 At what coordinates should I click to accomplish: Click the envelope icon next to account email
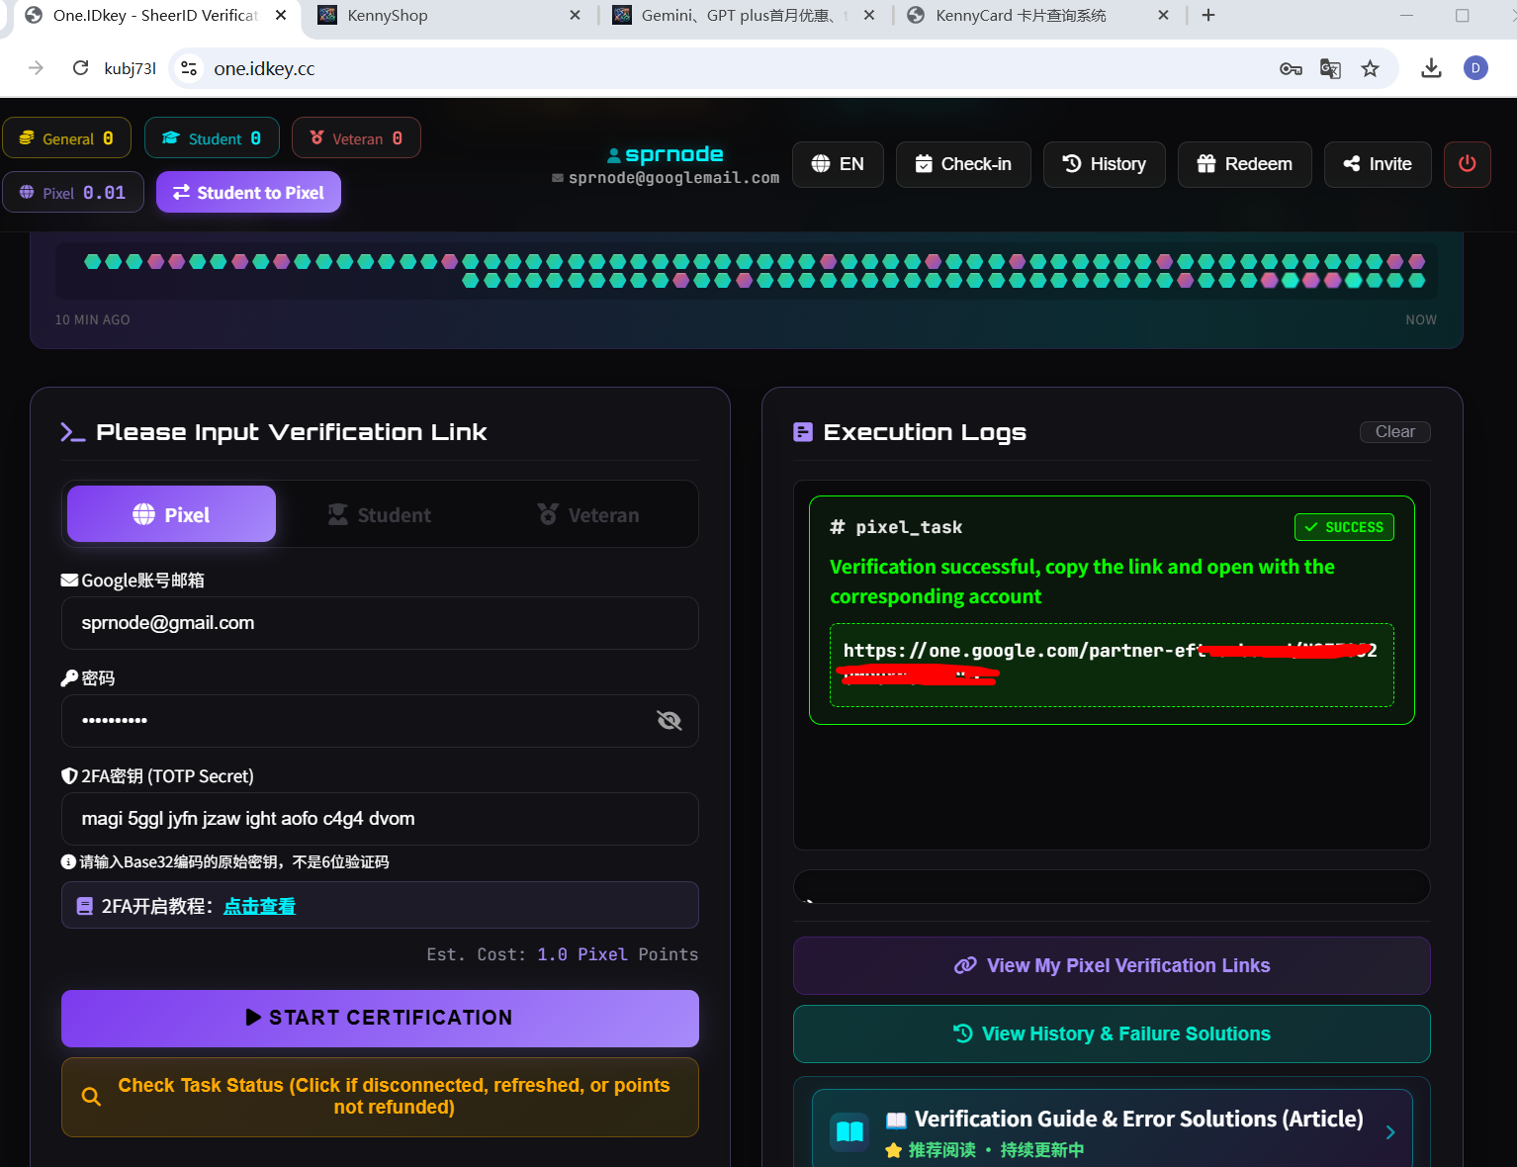pos(69,581)
